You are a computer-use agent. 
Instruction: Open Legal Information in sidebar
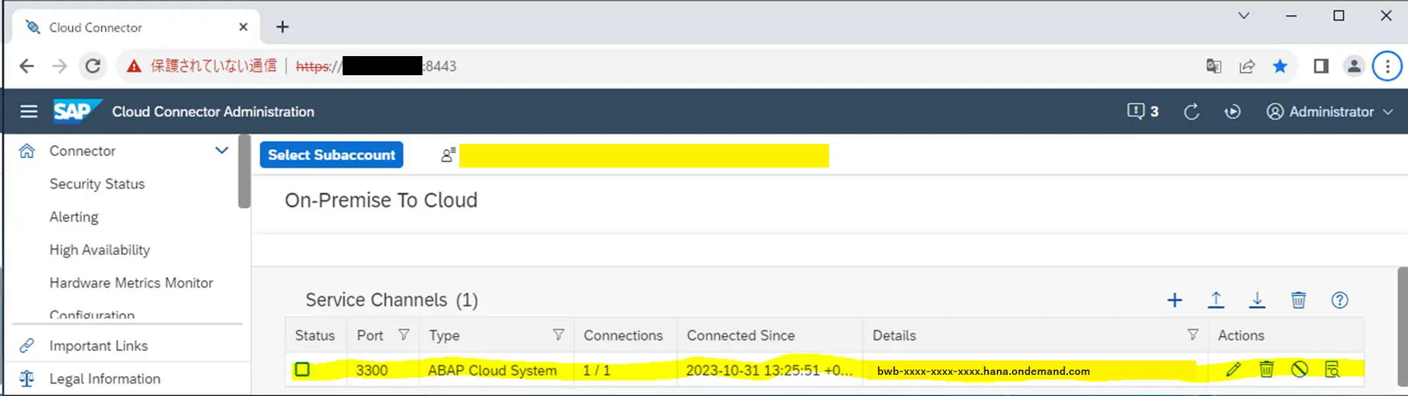(105, 379)
